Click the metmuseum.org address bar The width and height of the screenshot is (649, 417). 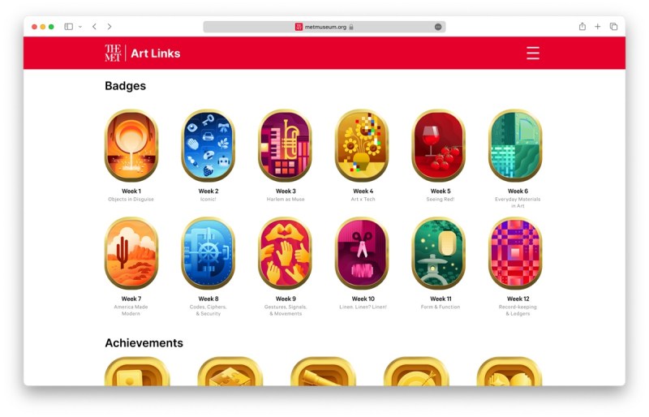pos(324,27)
